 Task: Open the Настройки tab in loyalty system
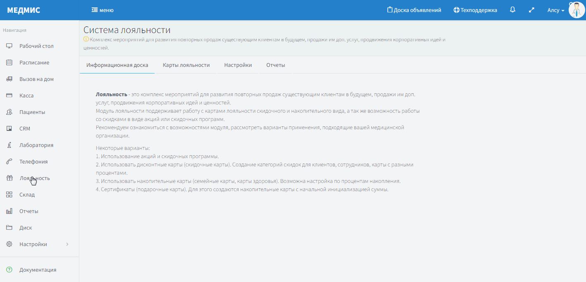[x=238, y=65]
